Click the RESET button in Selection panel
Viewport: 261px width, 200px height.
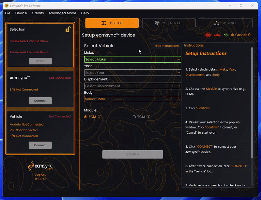tap(40, 61)
